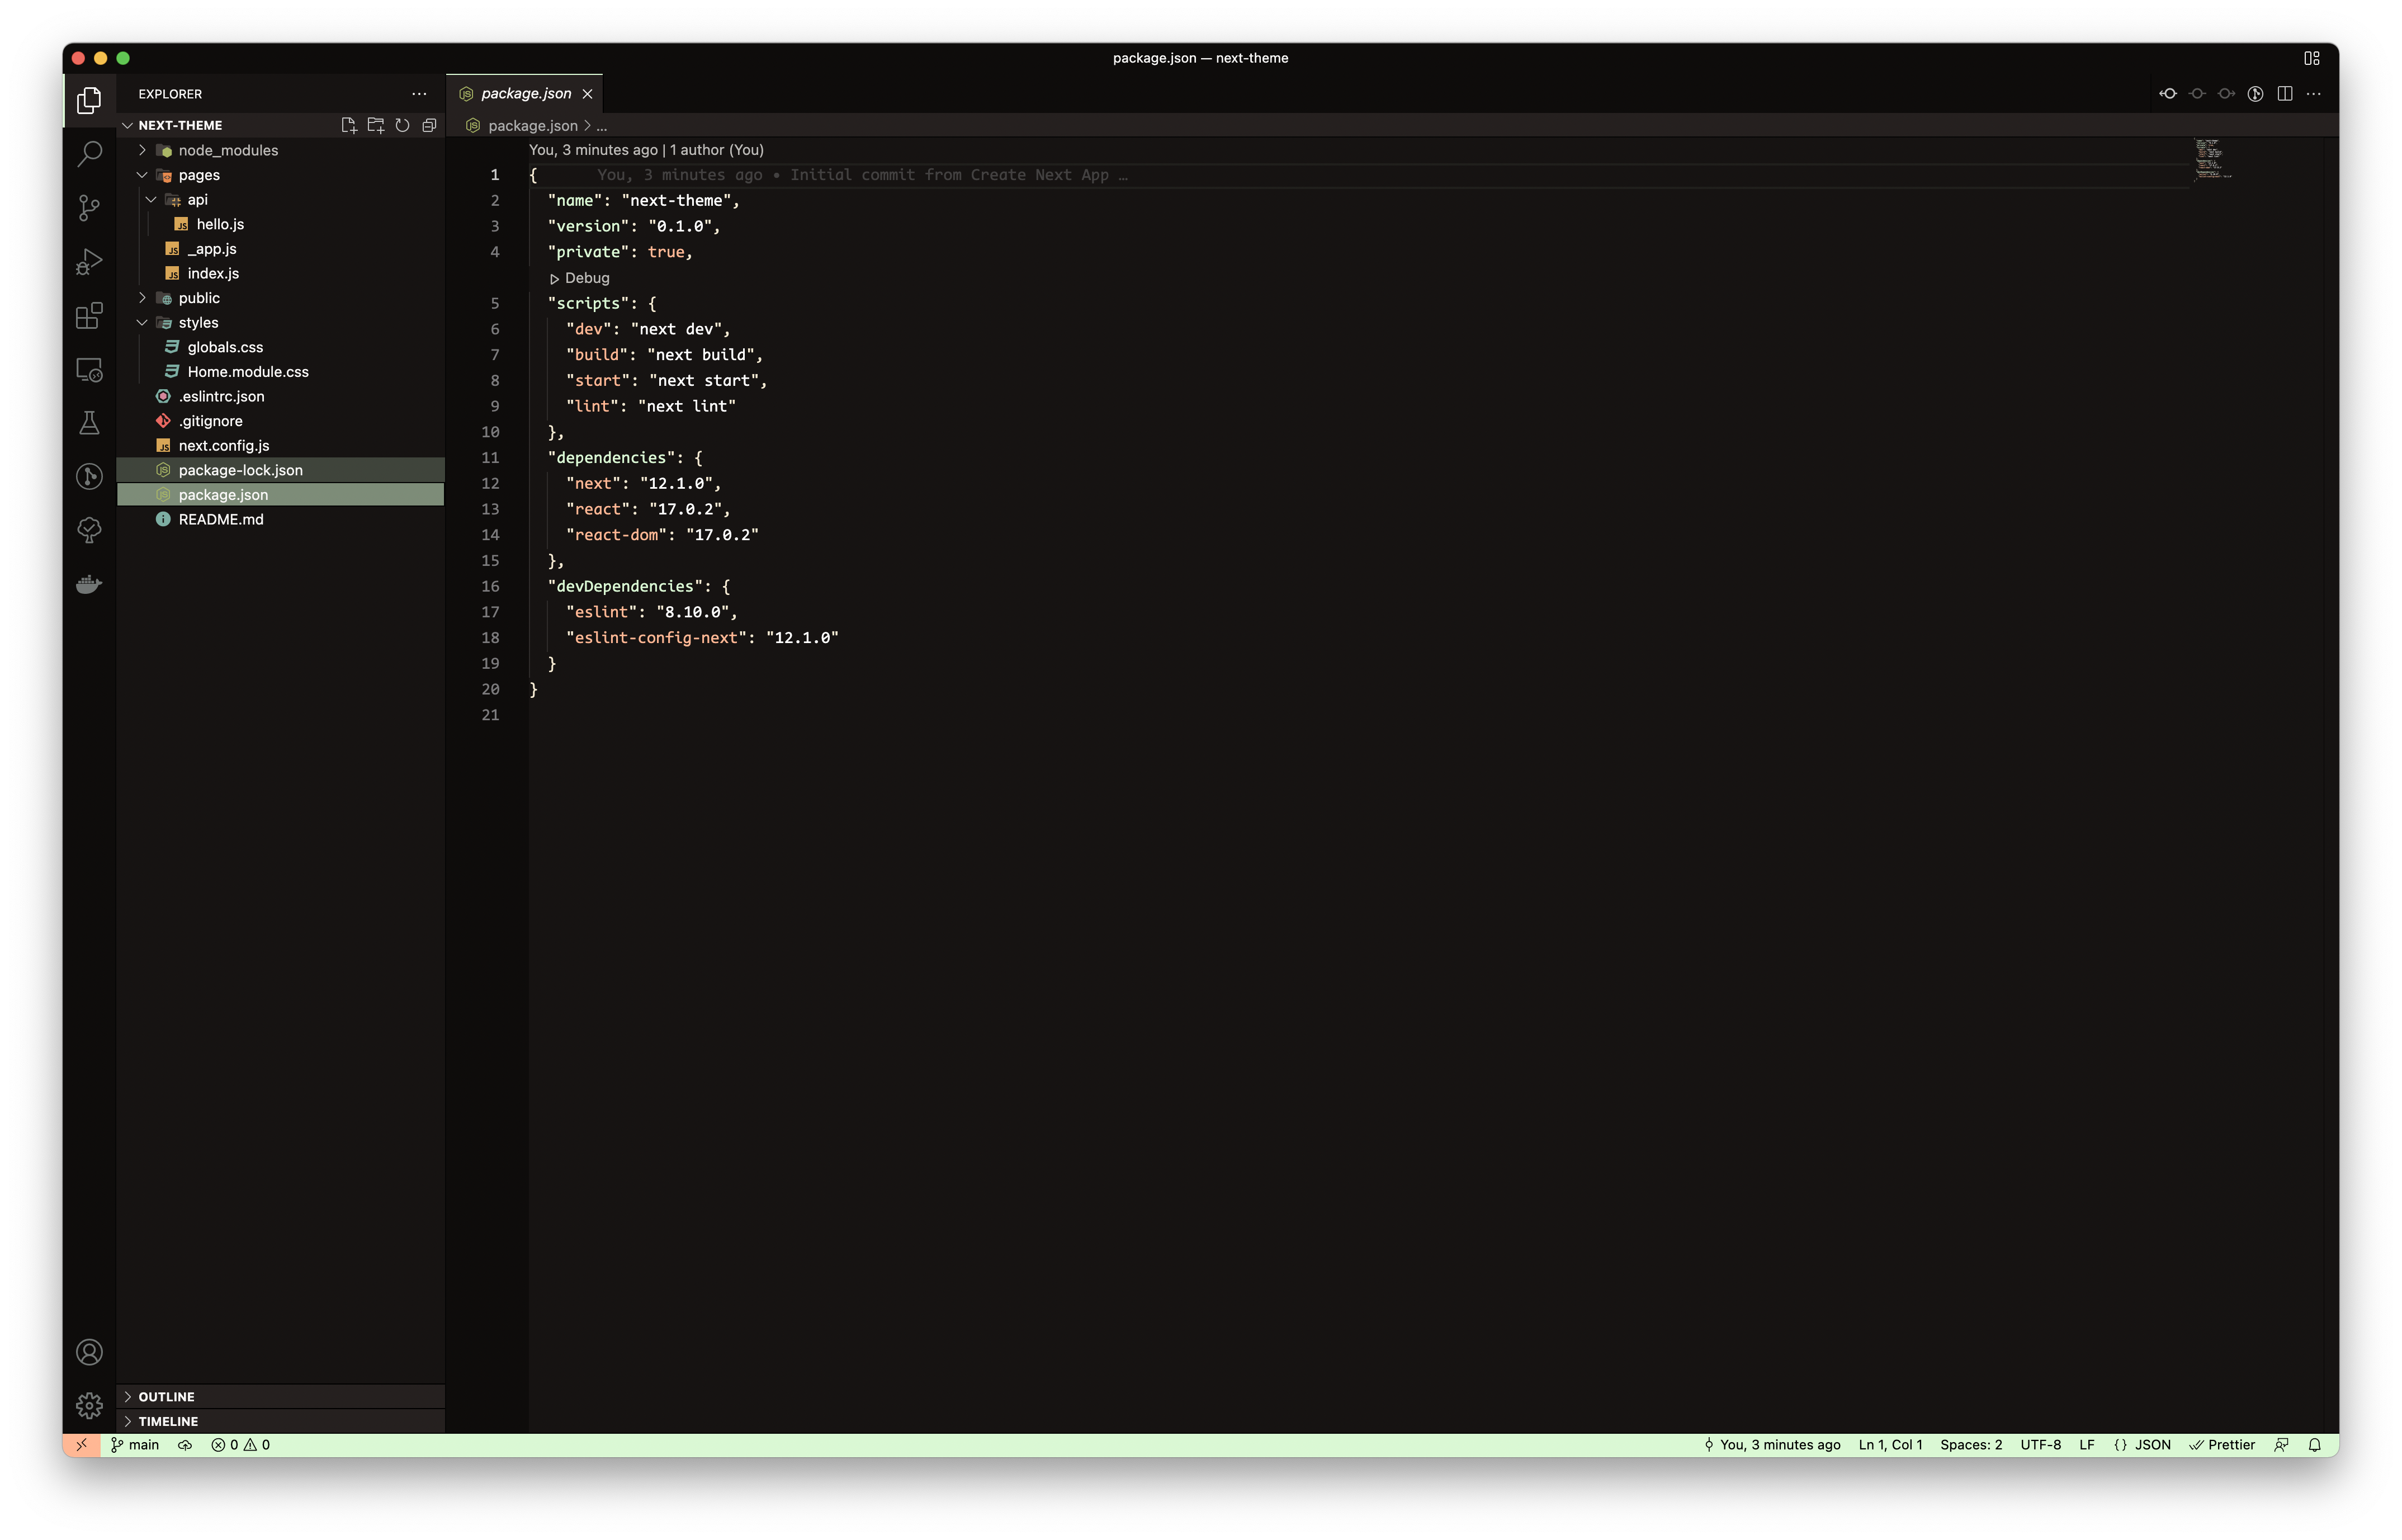Click the customize layout icon in title bar

click(2311, 58)
